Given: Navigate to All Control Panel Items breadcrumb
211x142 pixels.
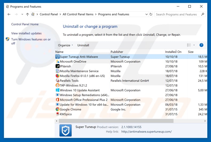Looking at the screenshot, I should click(x=78, y=14).
